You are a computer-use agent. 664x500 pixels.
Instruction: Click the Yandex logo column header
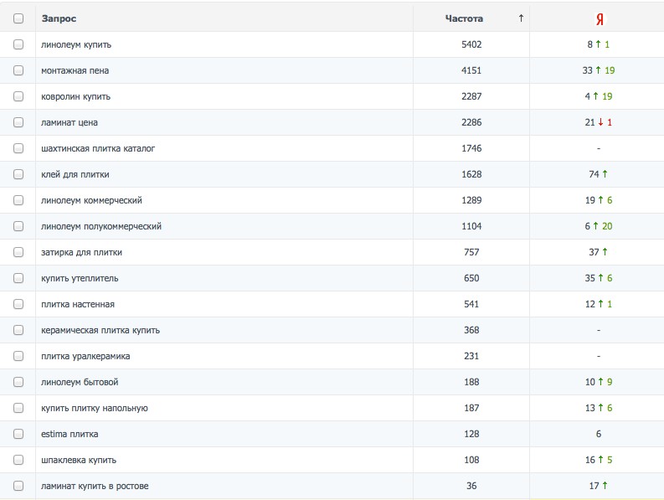pos(600,19)
